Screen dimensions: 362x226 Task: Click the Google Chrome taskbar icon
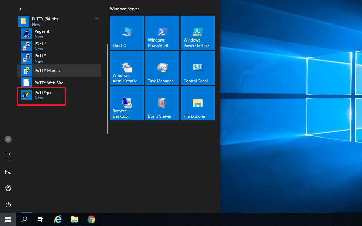pyautogui.click(x=91, y=220)
